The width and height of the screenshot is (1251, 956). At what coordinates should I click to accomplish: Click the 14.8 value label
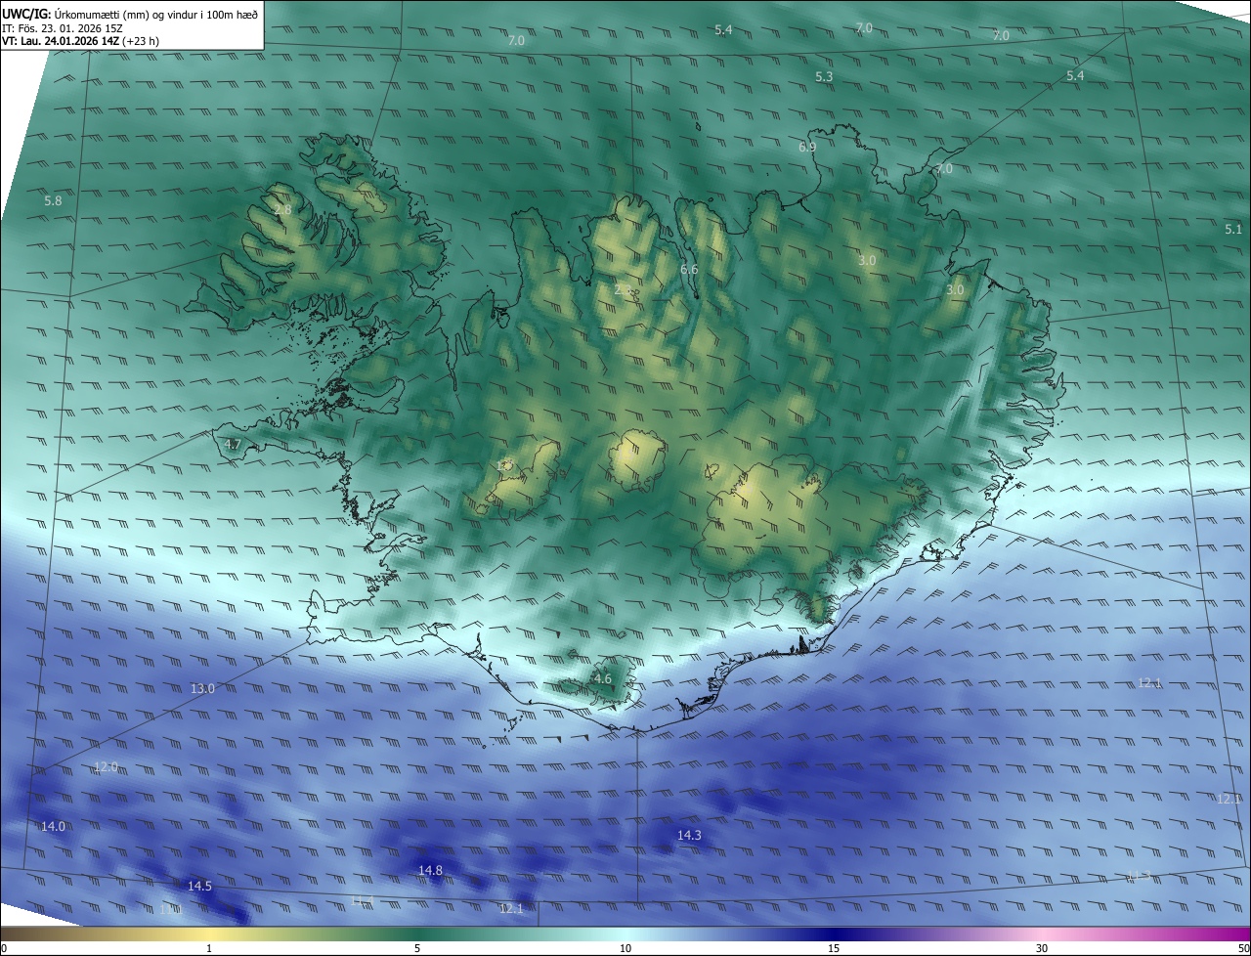pyautogui.click(x=430, y=870)
